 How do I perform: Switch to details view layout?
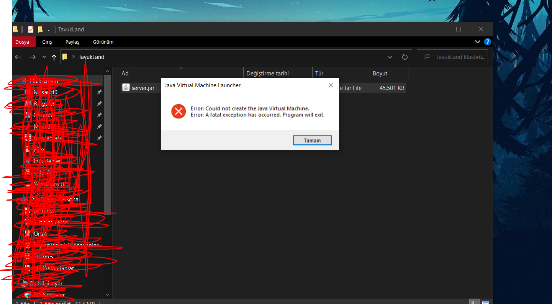pos(474,302)
